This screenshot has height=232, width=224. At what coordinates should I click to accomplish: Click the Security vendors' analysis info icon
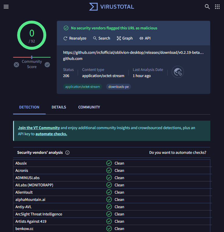point(67,153)
